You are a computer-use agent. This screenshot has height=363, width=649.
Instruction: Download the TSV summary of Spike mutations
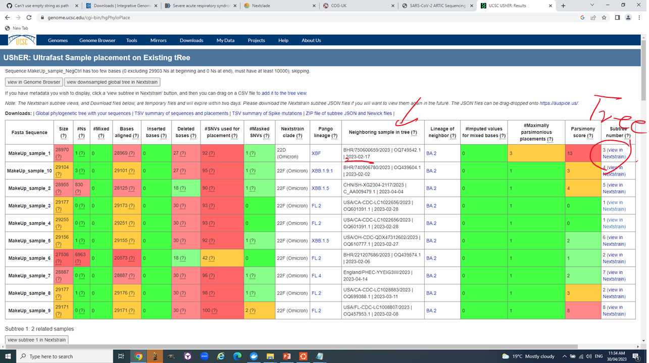(x=268, y=113)
